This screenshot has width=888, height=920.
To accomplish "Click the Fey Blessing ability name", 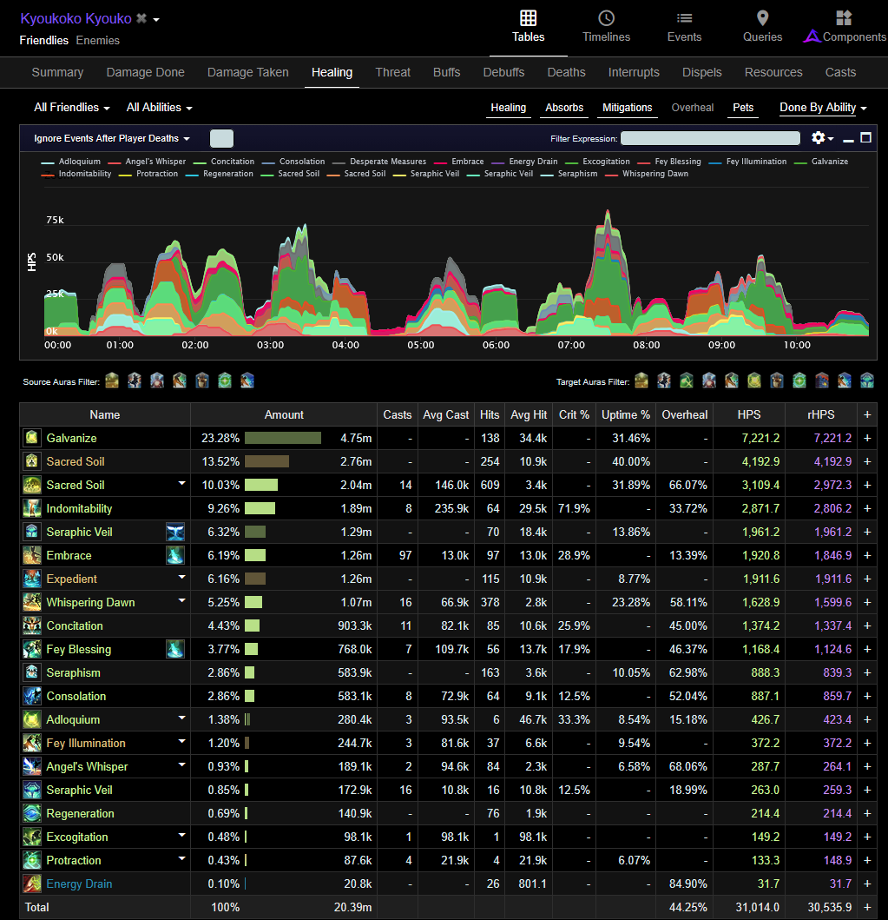I will (78, 649).
